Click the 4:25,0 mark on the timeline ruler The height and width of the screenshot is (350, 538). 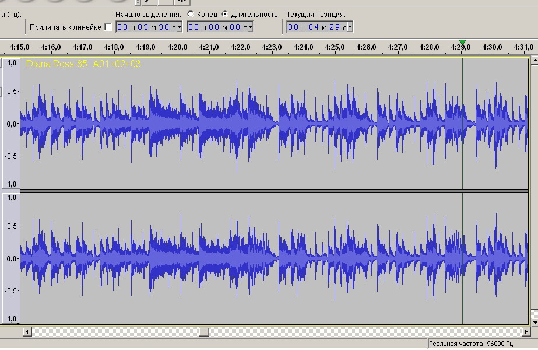[x=335, y=47]
